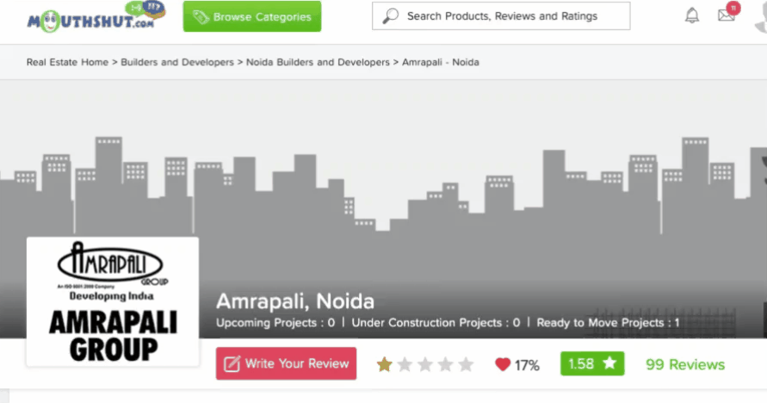Click Ready to Move Projects : 1

[608, 323]
